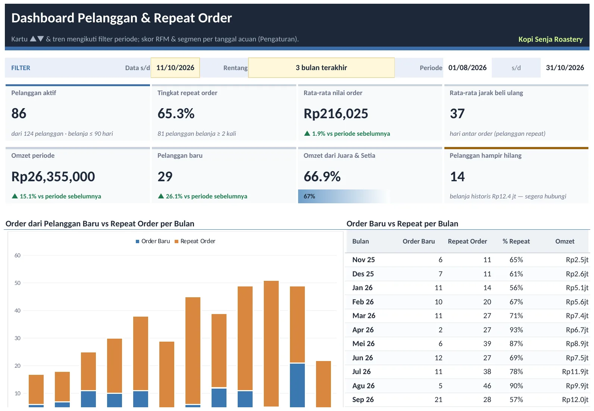The height and width of the screenshot is (411, 594).
Task: Select the Pelanggan hampir hilang value 14
Action: click(x=457, y=176)
